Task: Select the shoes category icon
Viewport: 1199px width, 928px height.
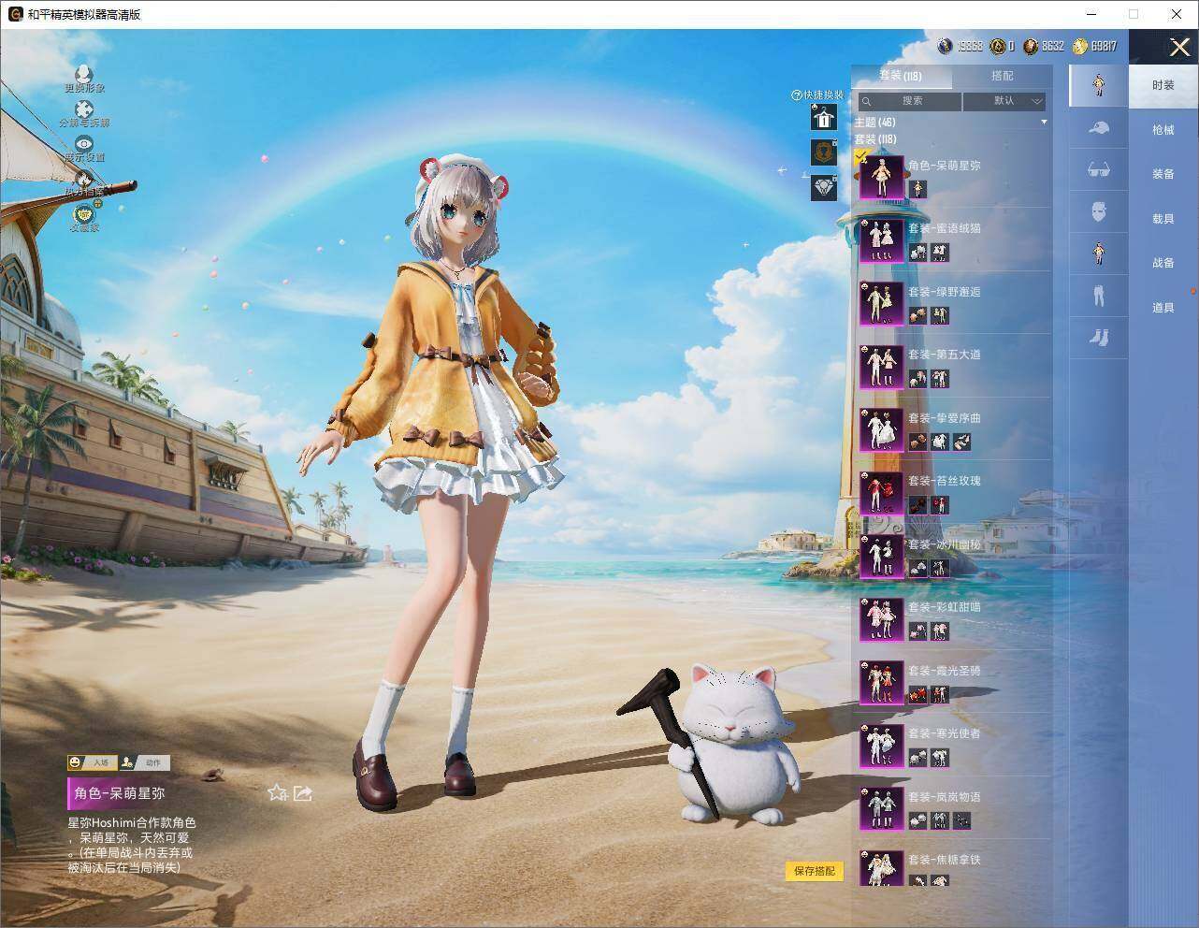Action: 1099,337
